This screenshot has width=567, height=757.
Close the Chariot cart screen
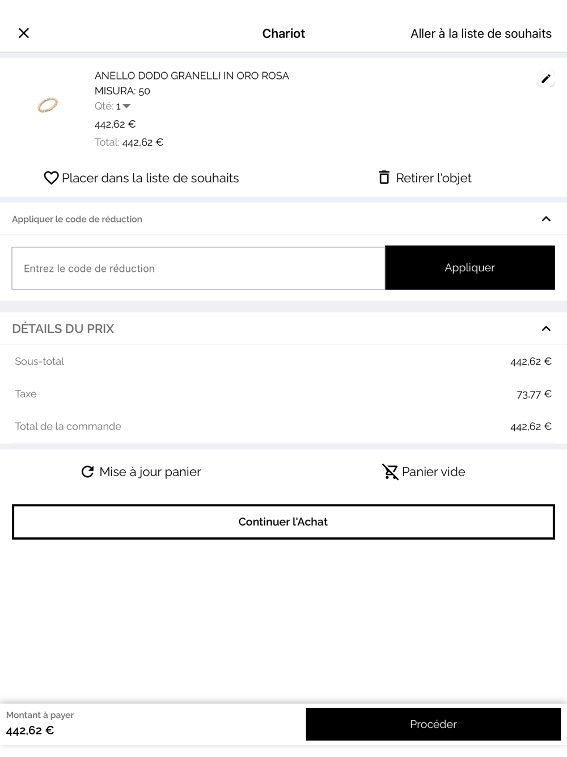24,33
